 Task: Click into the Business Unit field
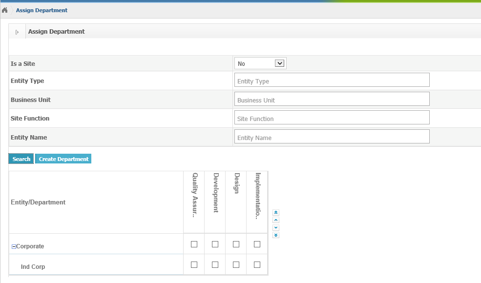point(332,99)
